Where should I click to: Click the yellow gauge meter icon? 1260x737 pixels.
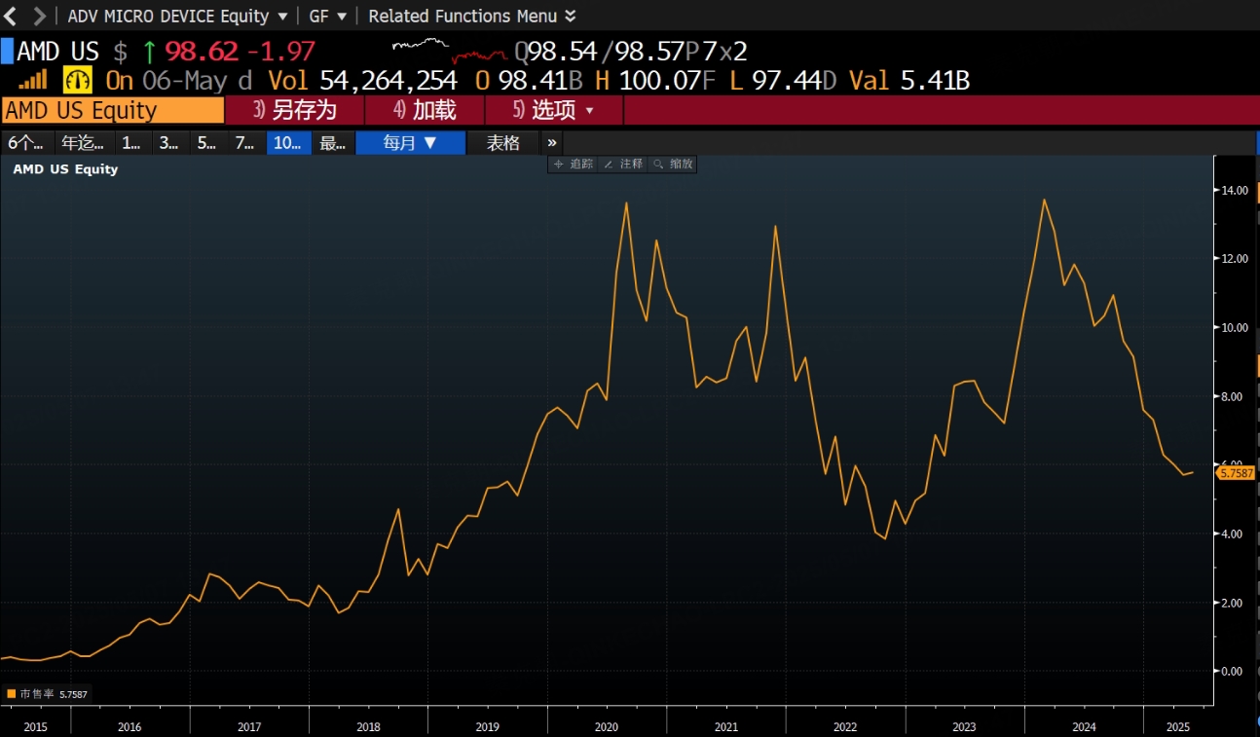click(77, 80)
